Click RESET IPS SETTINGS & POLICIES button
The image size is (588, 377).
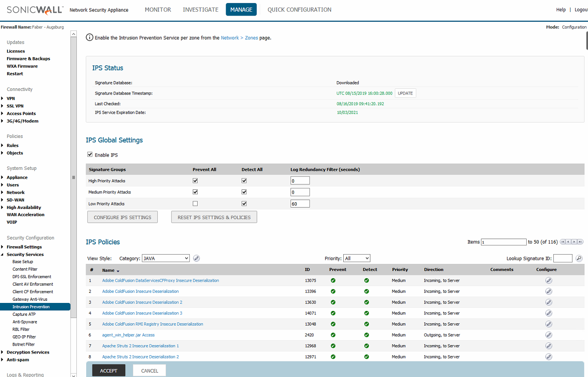(214, 217)
